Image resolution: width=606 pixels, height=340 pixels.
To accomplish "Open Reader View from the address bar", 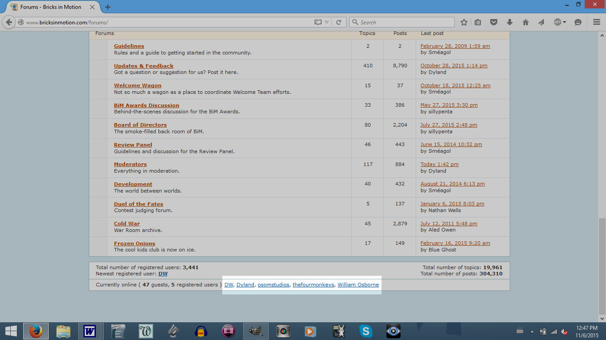I will click(318, 22).
